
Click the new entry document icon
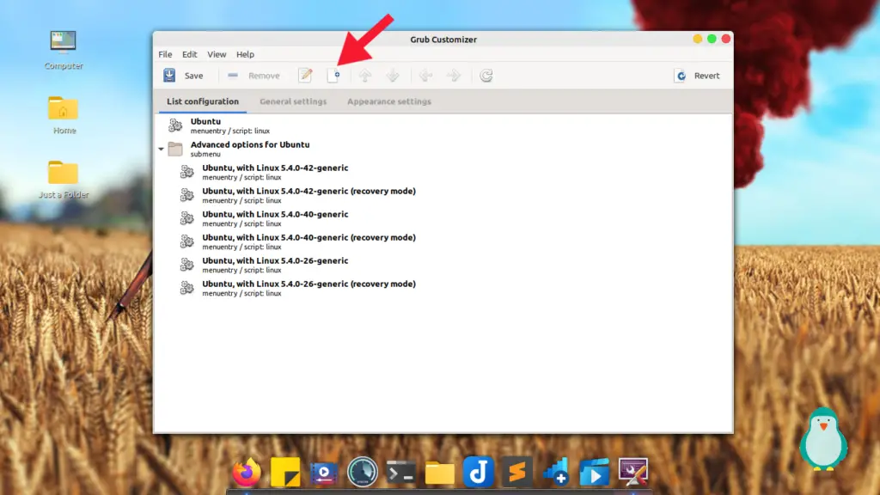coord(333,76)
